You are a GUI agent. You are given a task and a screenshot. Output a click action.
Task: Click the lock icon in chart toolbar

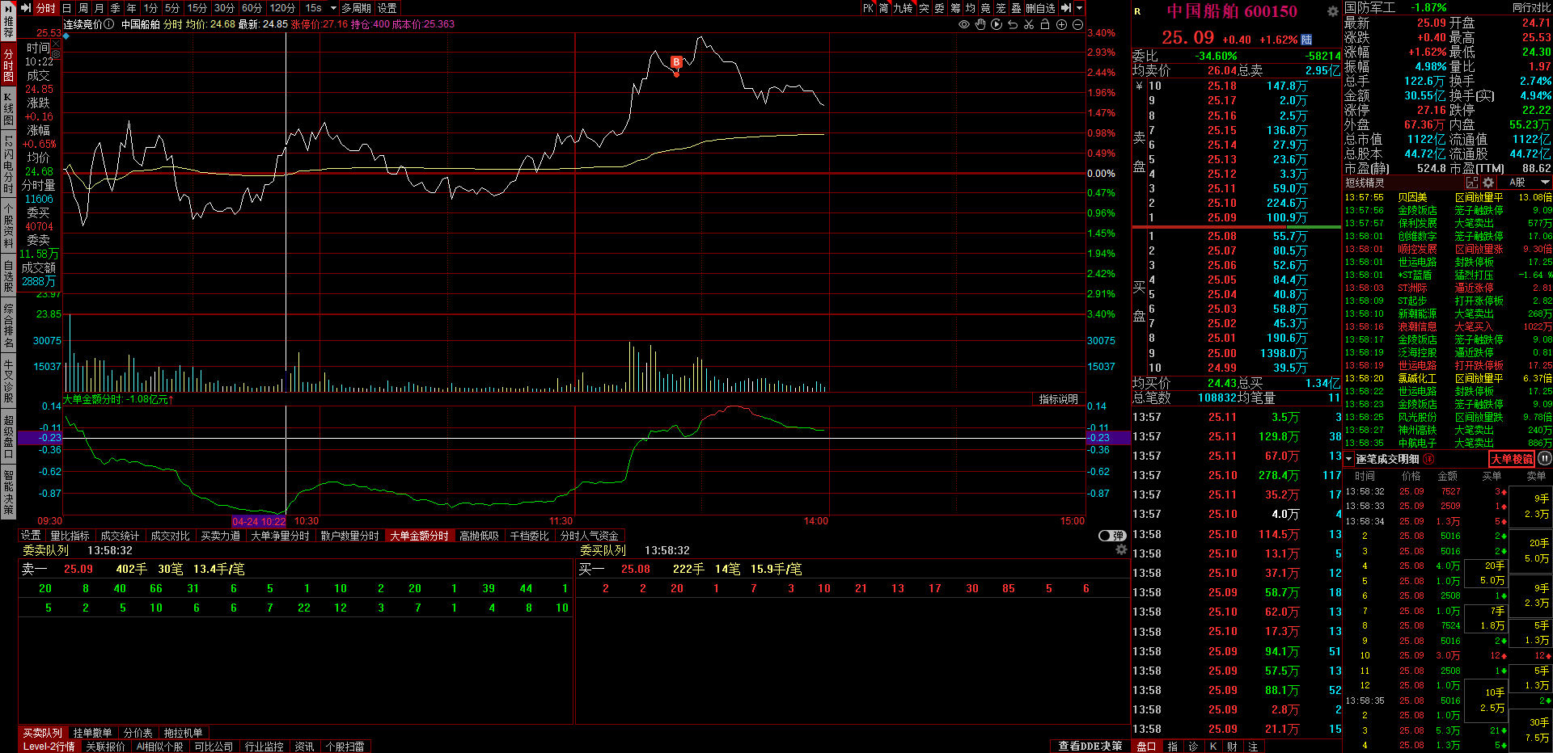[x=1045, y=24]
